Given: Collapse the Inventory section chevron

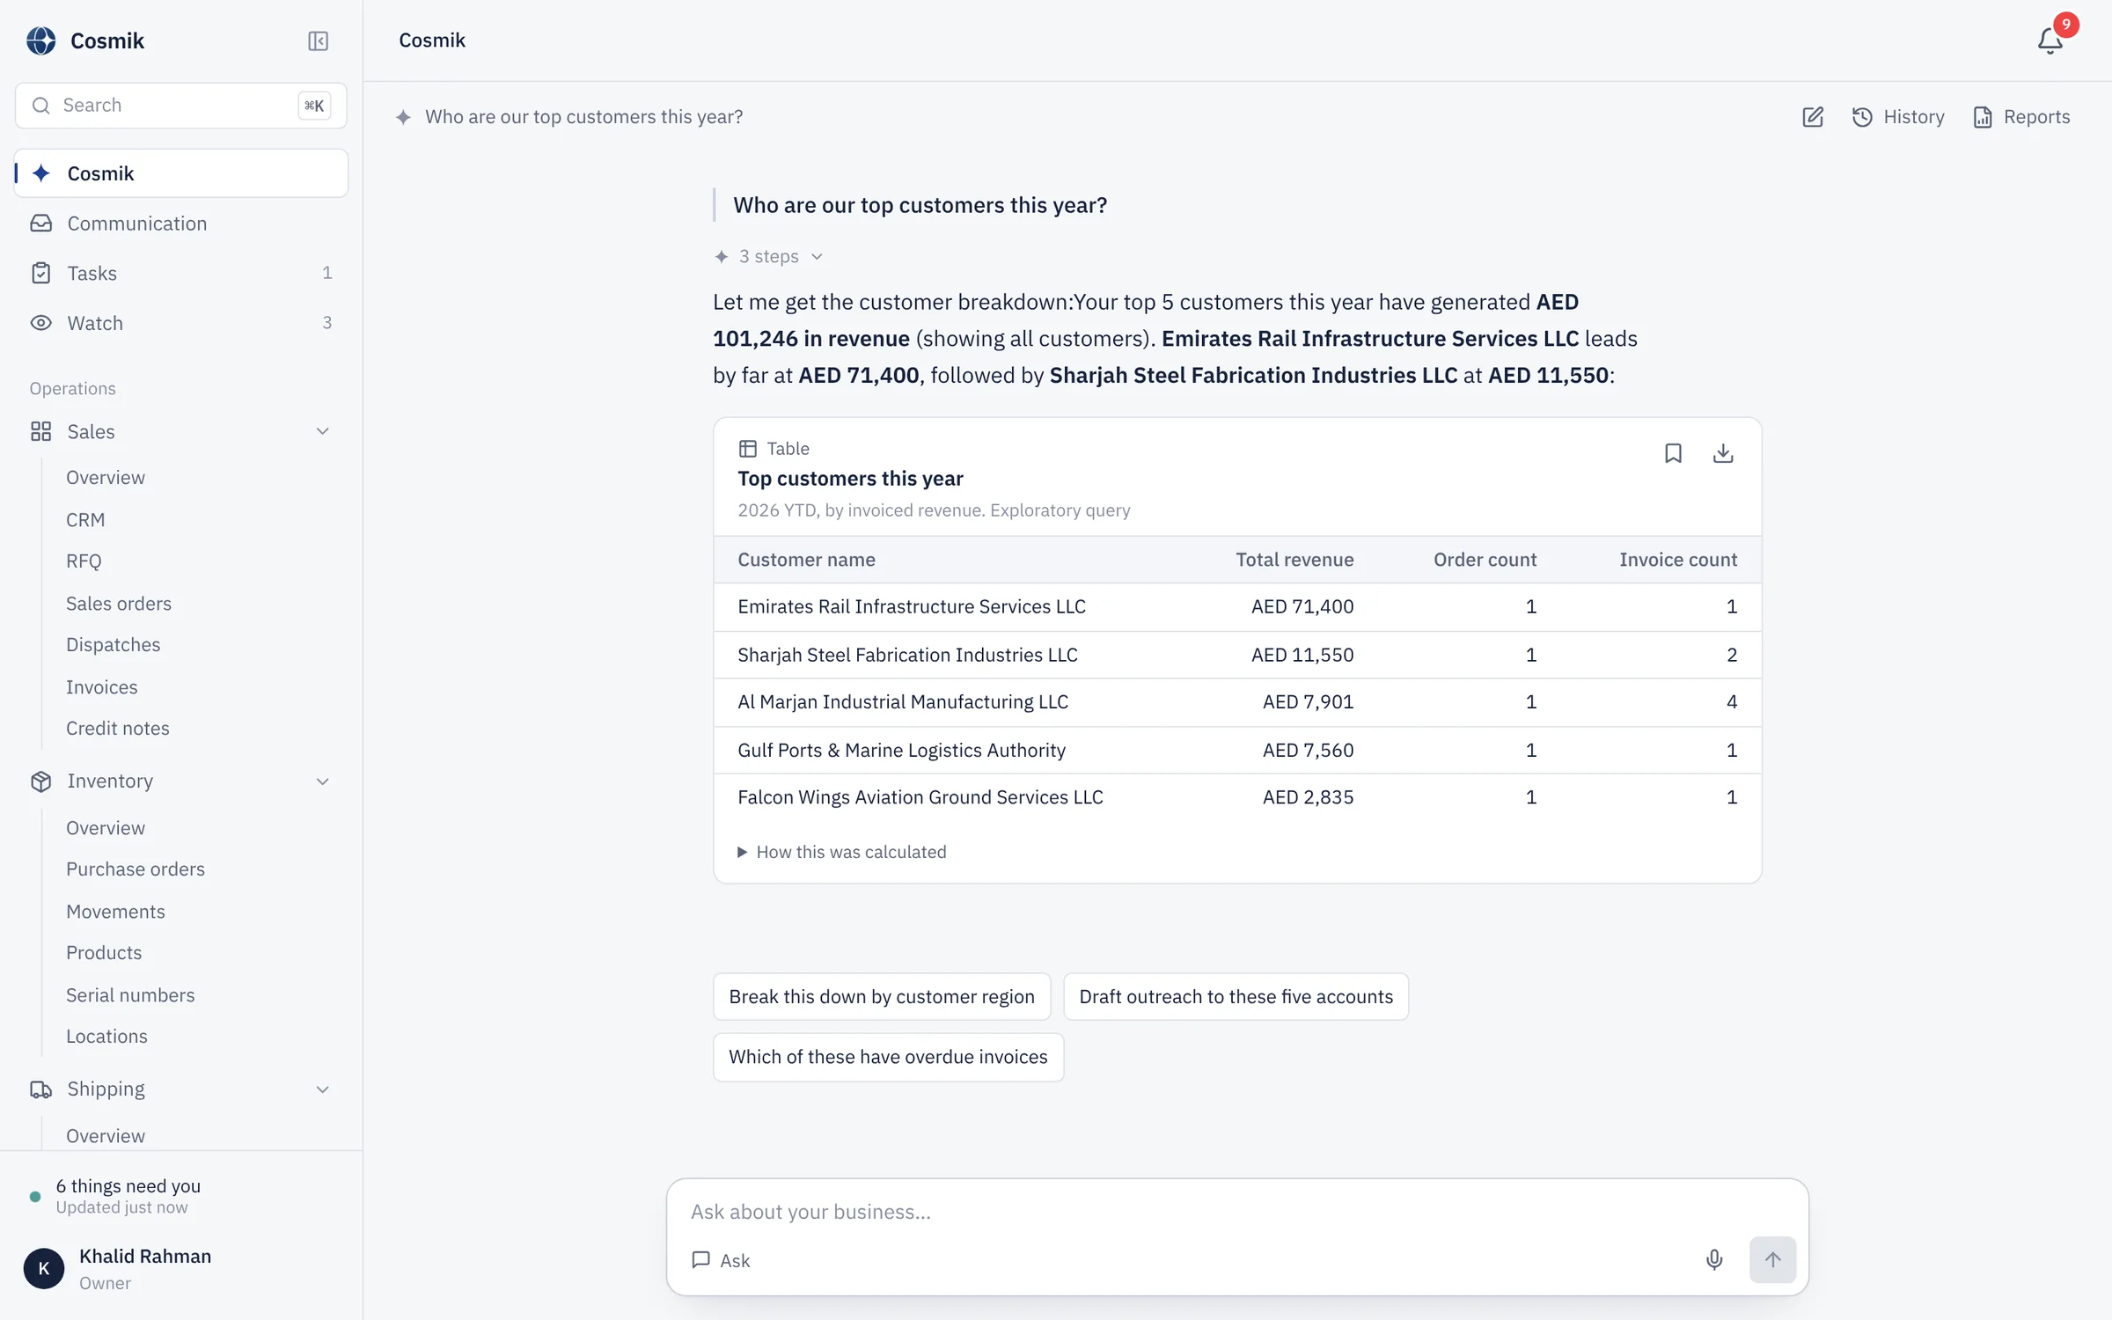Looking at the screenshot, I should click(x=323, y=781).
